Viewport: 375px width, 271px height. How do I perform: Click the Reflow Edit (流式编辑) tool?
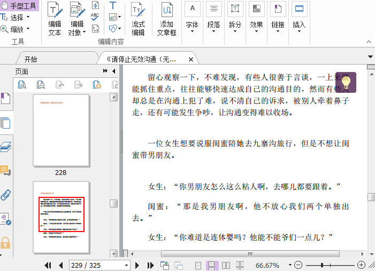coord(138,19)
